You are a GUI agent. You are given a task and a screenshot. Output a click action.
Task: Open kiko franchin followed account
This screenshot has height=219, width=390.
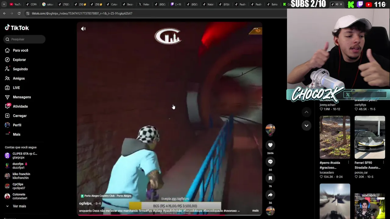[x=18, y=176]
